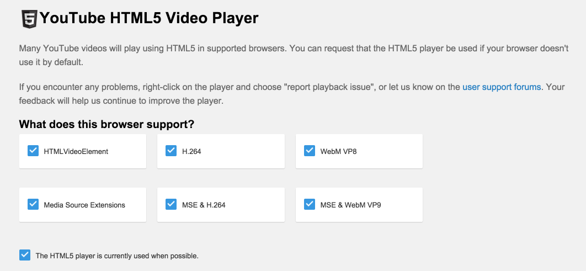Disable the HTML5 player currently used checkbox
The width and height of the screenshot is (586, 271).
(x=24, y=255)
